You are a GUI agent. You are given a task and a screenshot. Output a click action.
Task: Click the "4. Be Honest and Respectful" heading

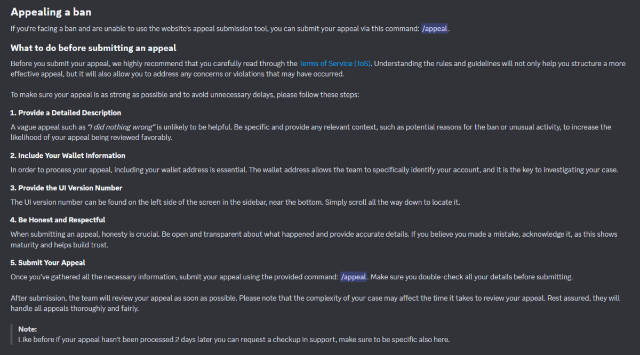point(58,220)
